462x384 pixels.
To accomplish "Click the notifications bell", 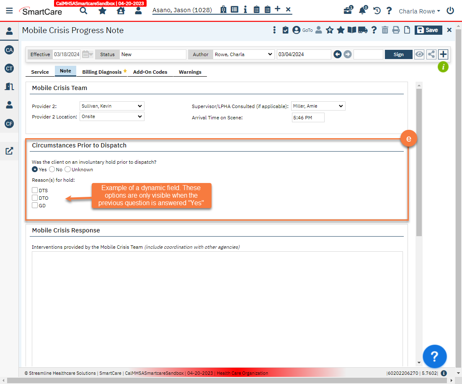I will [x=362, y=11].
